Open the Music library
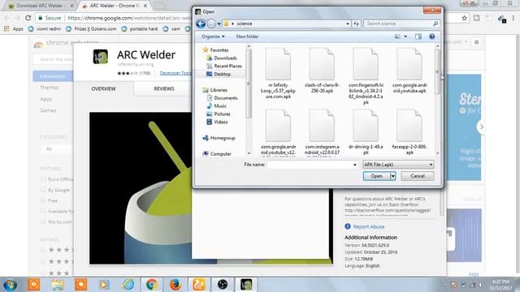This screenshot has height=292, width=520. click(217, 106)
